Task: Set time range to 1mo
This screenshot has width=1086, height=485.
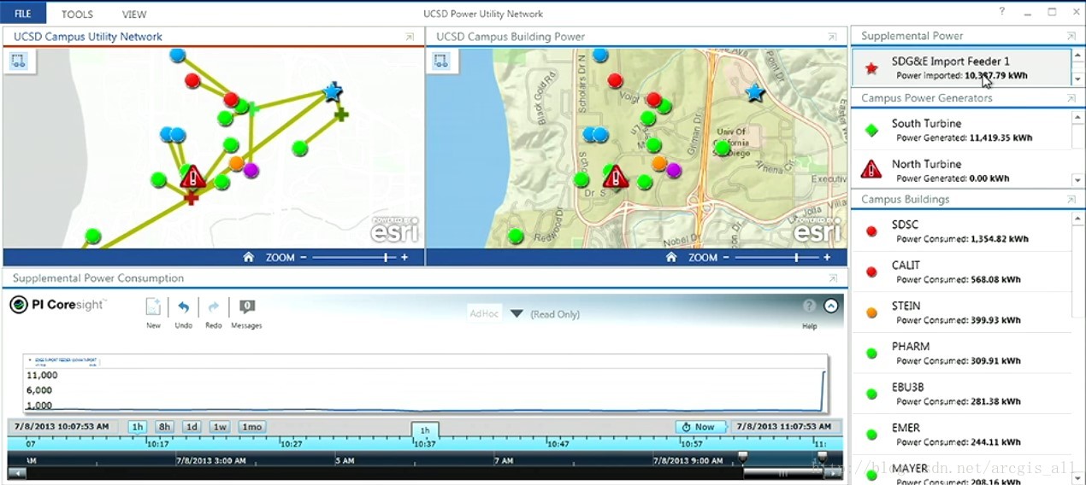Action: (251, 426)
